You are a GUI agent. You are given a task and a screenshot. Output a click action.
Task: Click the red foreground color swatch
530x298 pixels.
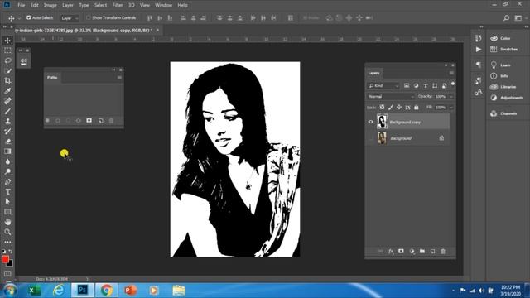pyautogui.click(x=5, y=259)
